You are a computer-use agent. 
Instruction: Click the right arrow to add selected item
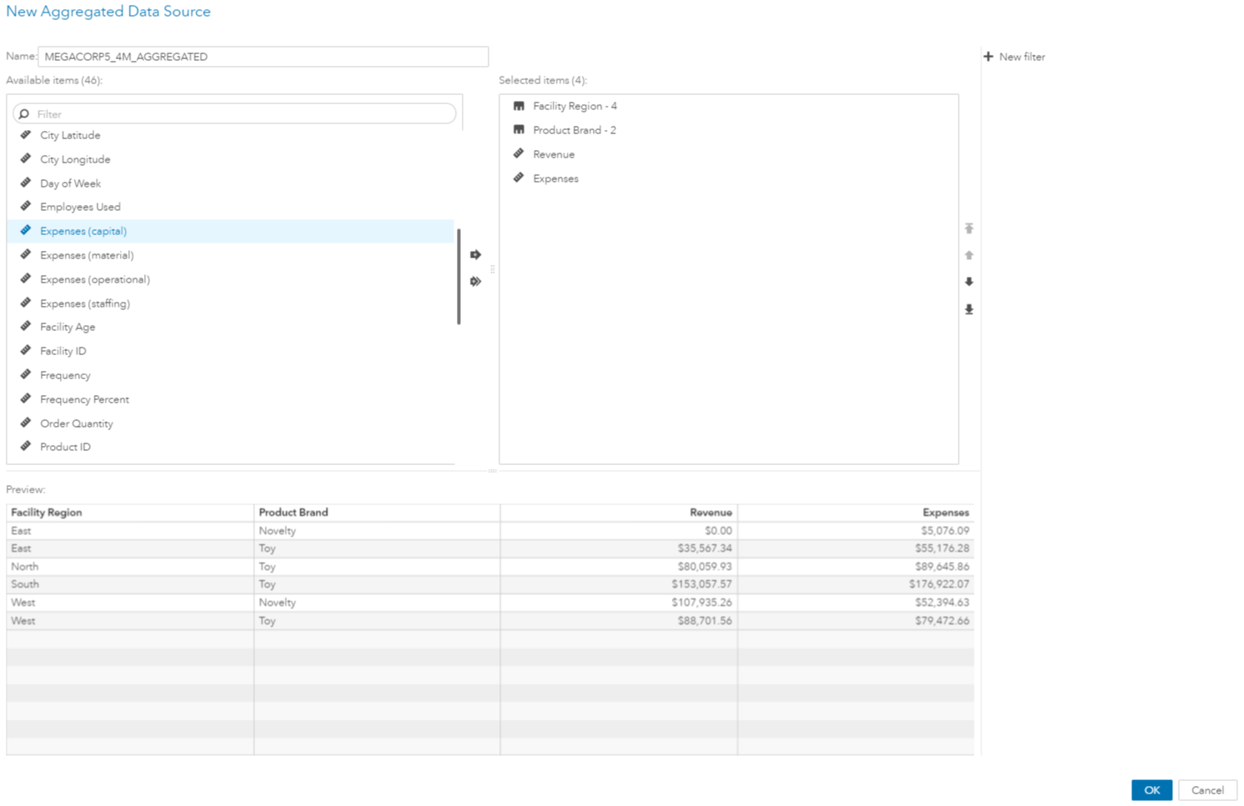pyautogui.click(x=475, y=254)
